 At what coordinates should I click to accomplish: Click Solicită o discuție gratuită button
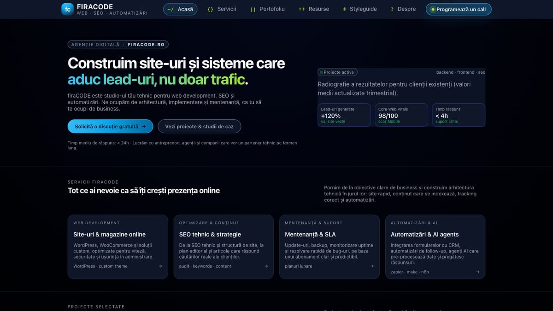tap(111, 126)
